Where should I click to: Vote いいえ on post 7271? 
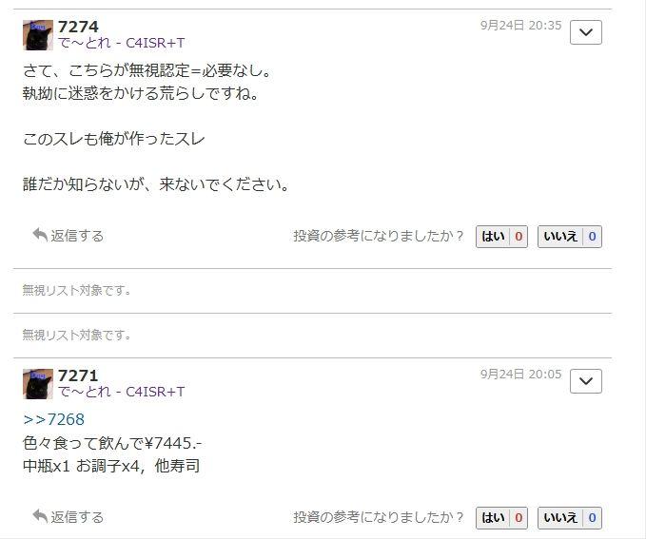click(x=570, y=517)
